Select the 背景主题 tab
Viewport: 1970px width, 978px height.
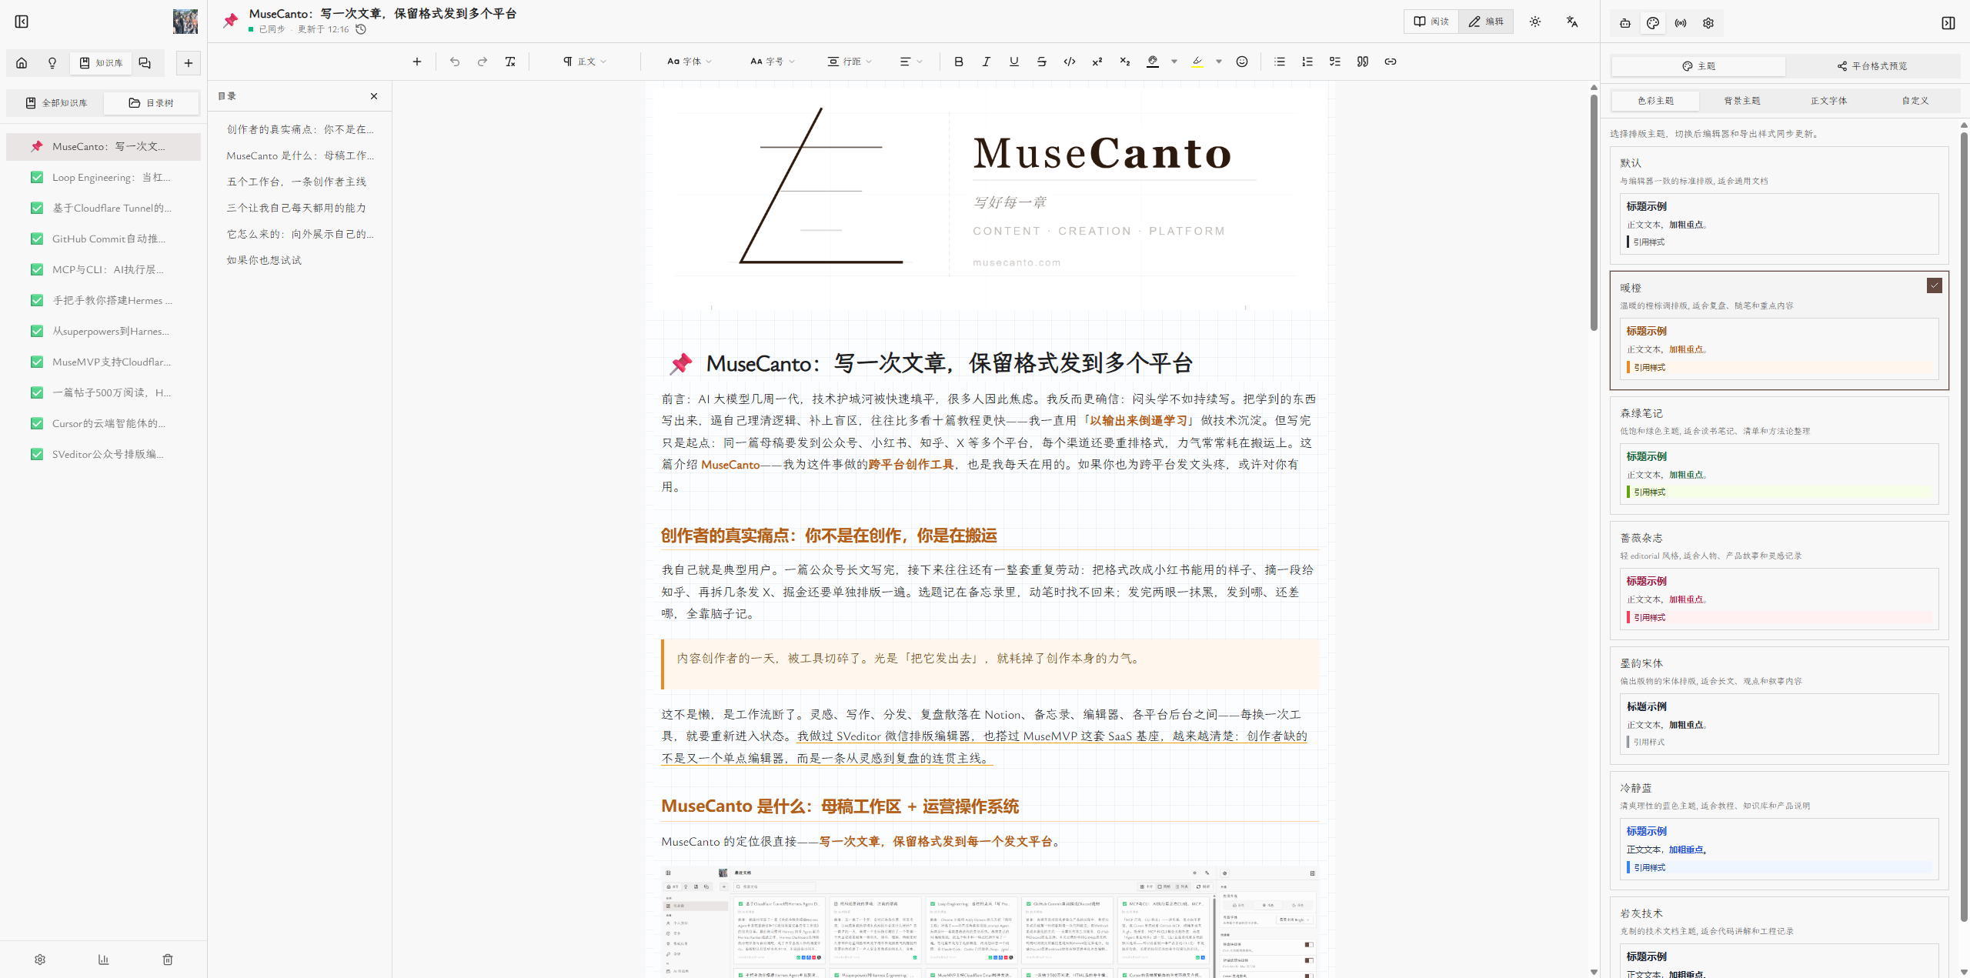coord(1742,101)
